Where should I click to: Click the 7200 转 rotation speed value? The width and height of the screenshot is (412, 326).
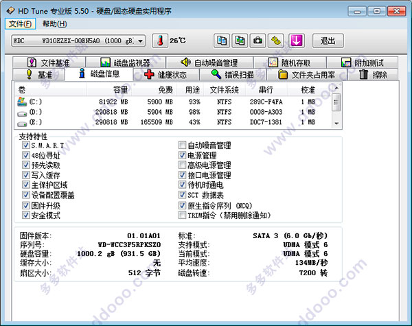tap(313, 273)
